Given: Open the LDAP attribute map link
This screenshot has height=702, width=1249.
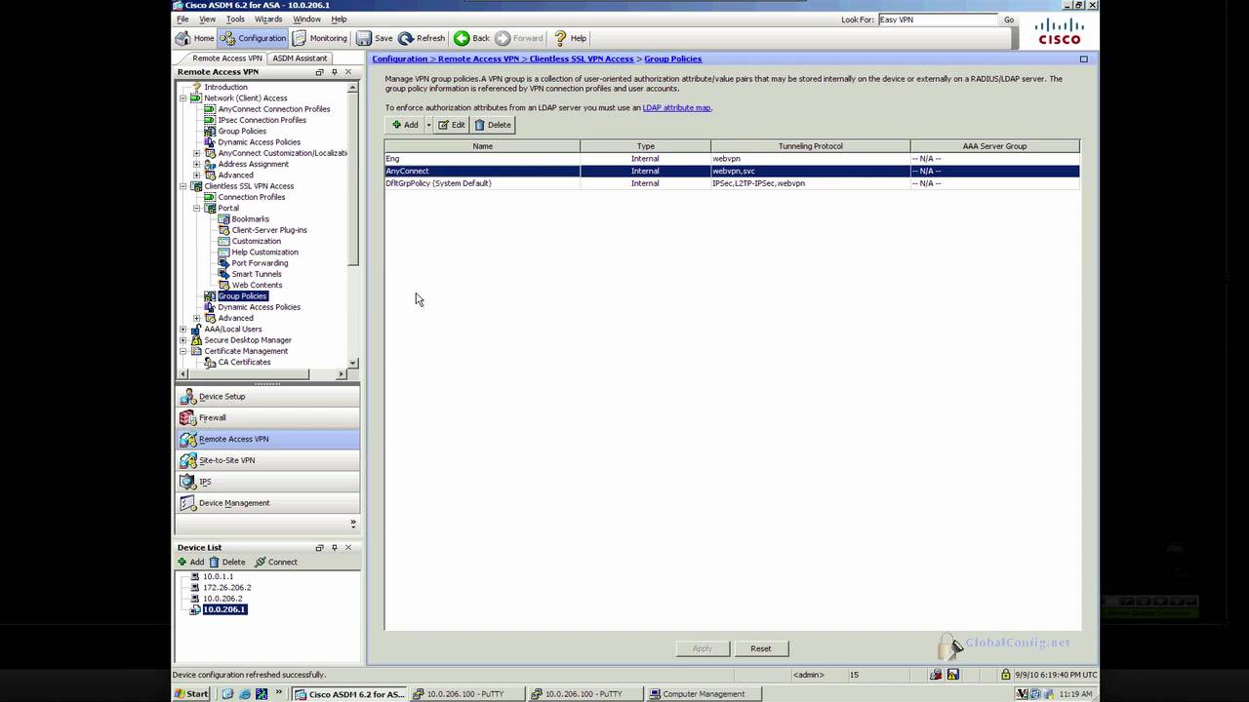Looking at the screenshot, I should (676, 107).
